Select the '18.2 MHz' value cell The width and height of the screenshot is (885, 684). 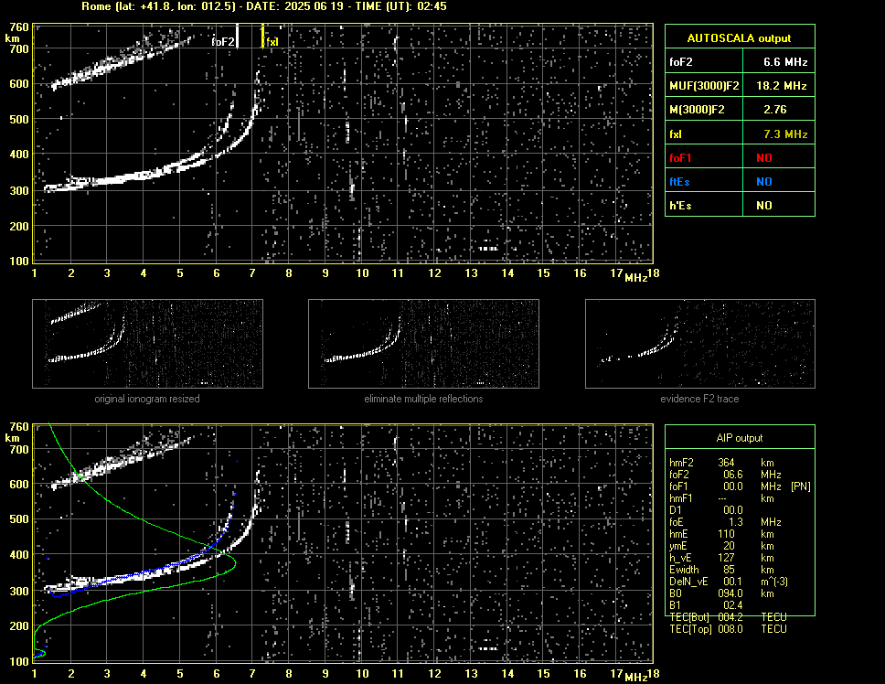click(779, 86)
